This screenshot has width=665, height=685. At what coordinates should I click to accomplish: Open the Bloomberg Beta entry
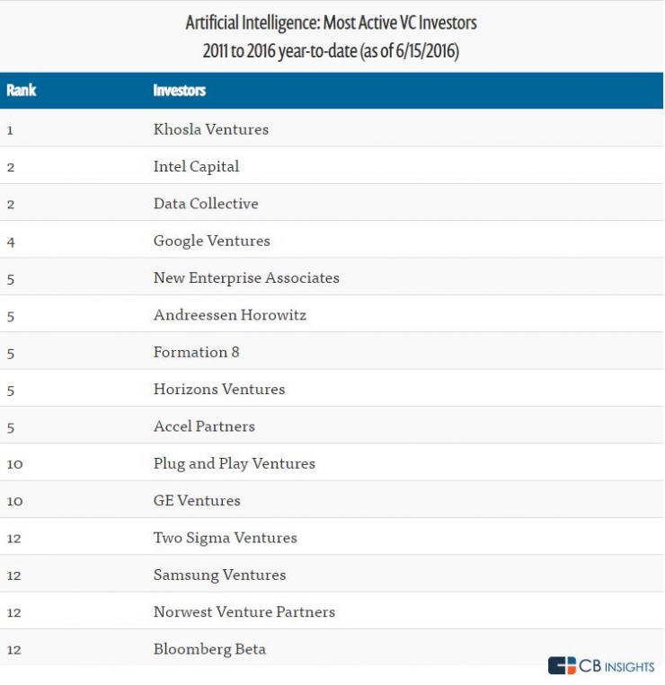(x=209, y=649)
